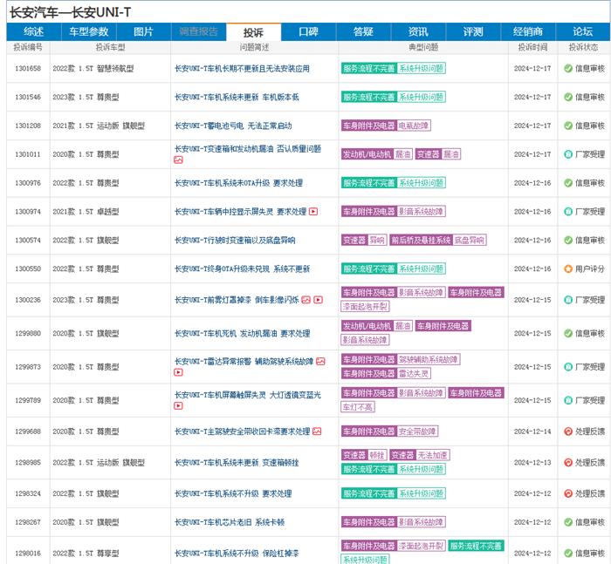The height and width of the screenshot is (564, 611).
Task: Select car model text 2021款 1.5T 卓越型
Action: (86, 211)
